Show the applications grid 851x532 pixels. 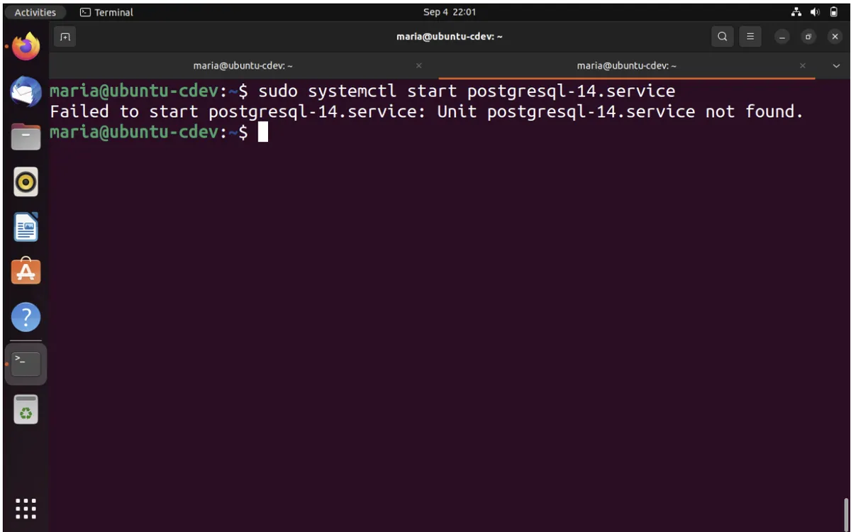pyautogui.click(x=26, y=509)
